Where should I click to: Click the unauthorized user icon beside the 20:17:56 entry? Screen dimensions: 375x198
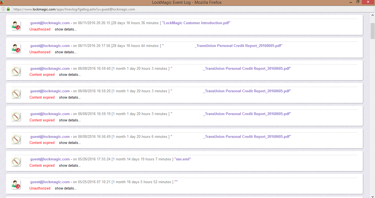point(16,48)
